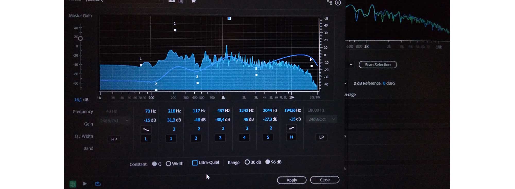The width and height of the screenshot is (515, 189).
Task: Select the low shelf curve shape icon
Action: [146, 129]
